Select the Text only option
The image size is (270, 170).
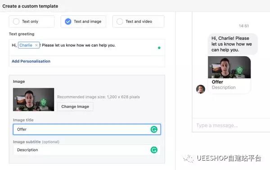pos(31,22)
